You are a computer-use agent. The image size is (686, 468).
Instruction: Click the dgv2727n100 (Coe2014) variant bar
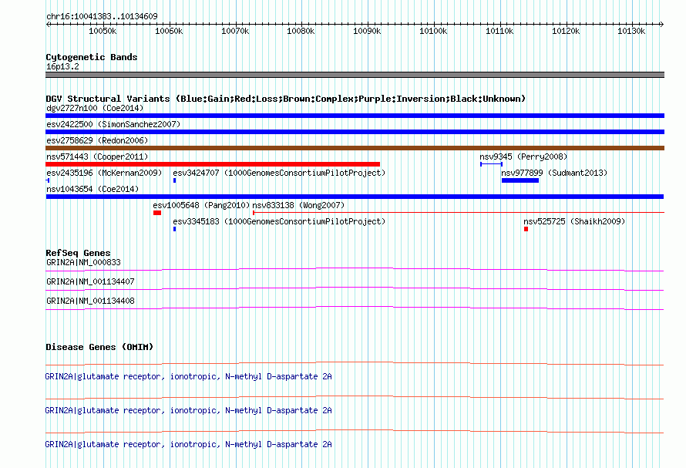coord(355,116)
